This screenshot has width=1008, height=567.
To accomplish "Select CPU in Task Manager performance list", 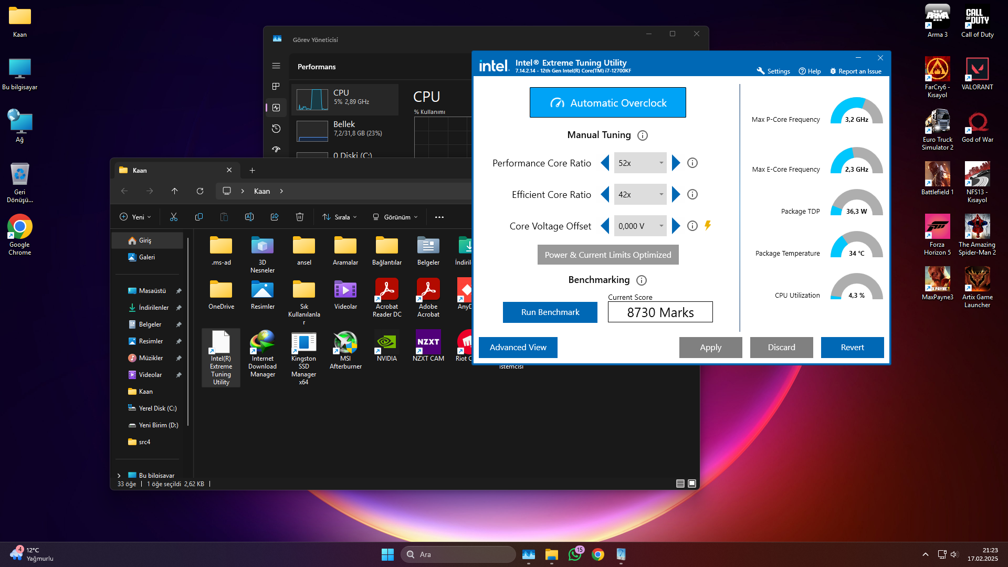I will click(x=345, y=99).
